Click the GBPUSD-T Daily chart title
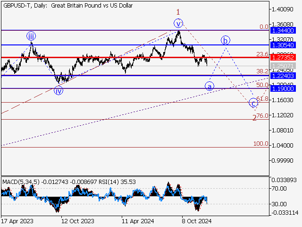302x227 pixels. click(x=67, y=6)
